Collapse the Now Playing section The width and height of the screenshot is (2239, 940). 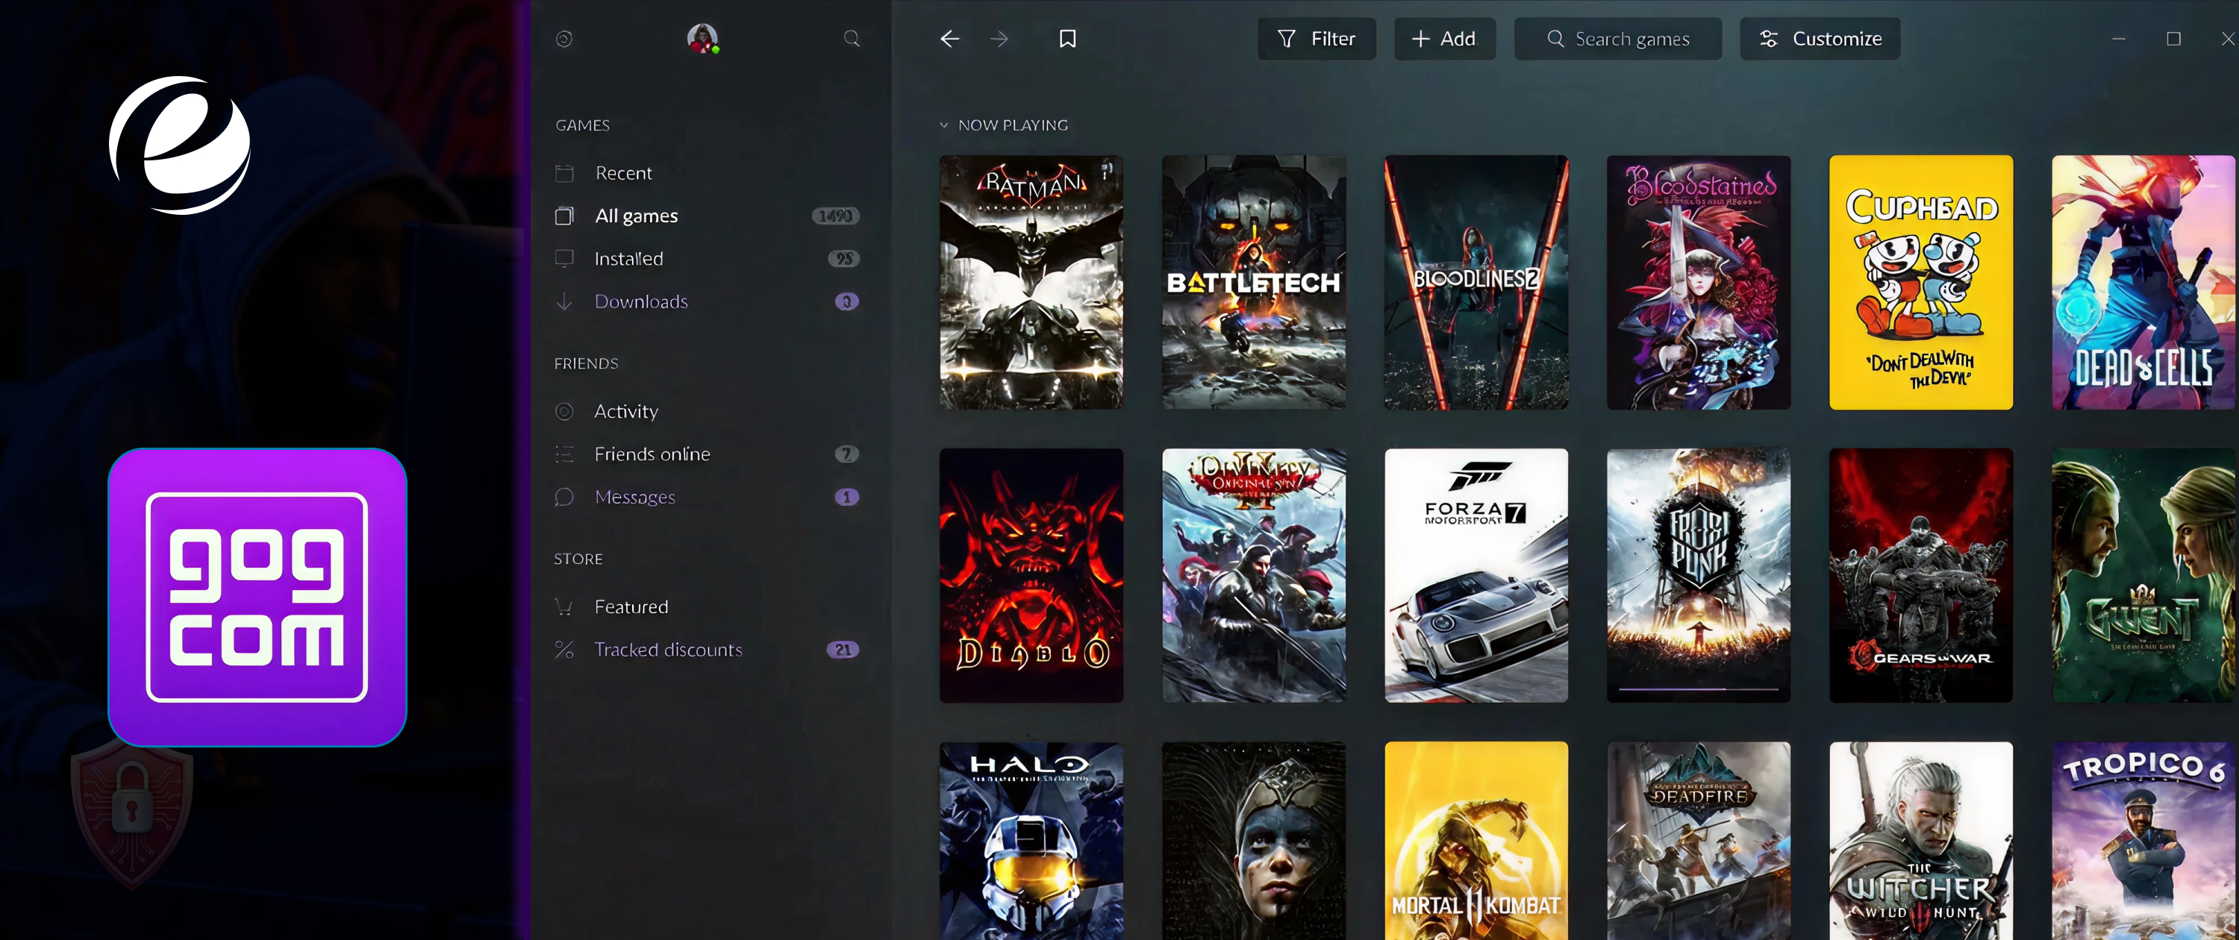(944, 125)
